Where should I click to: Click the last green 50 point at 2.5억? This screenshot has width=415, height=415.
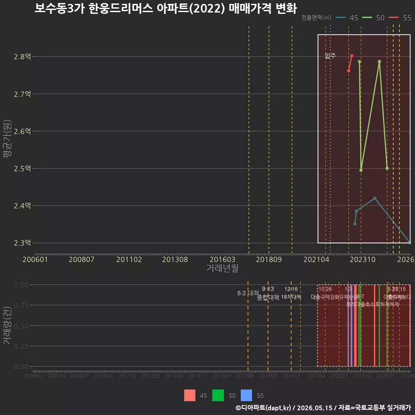387,168
